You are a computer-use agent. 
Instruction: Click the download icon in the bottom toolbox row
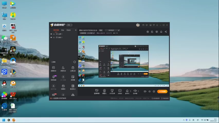(63, 95)
